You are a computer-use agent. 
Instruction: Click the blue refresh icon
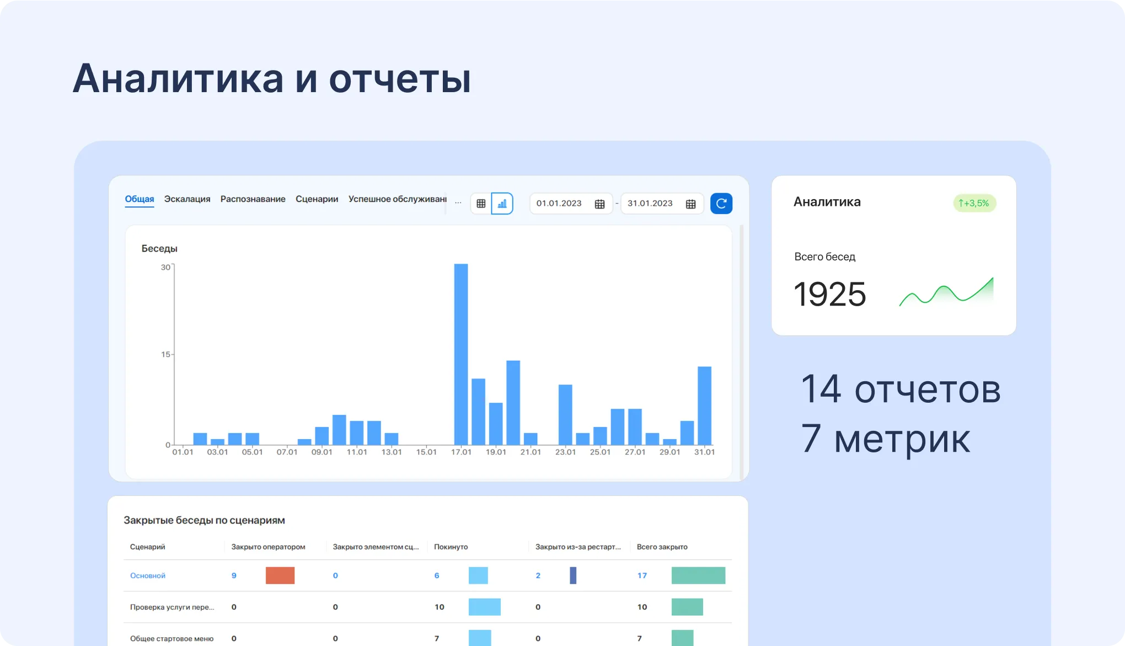tap(721, 203)
